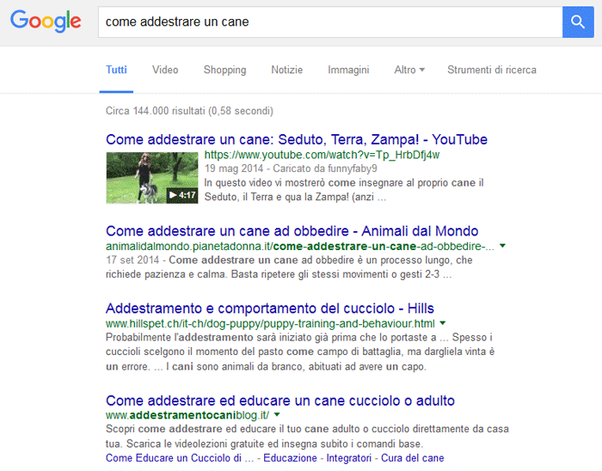This screenshot has height=471, width=602.
Task: Switch to the Video tab
Action: tap(165, 70)
